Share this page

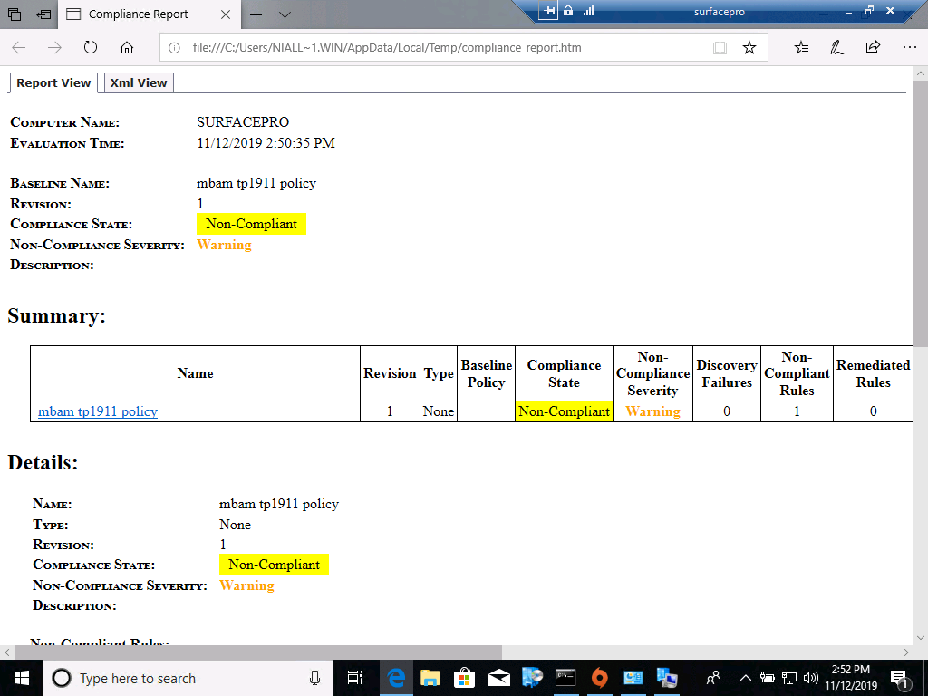(x=873, y=47)
